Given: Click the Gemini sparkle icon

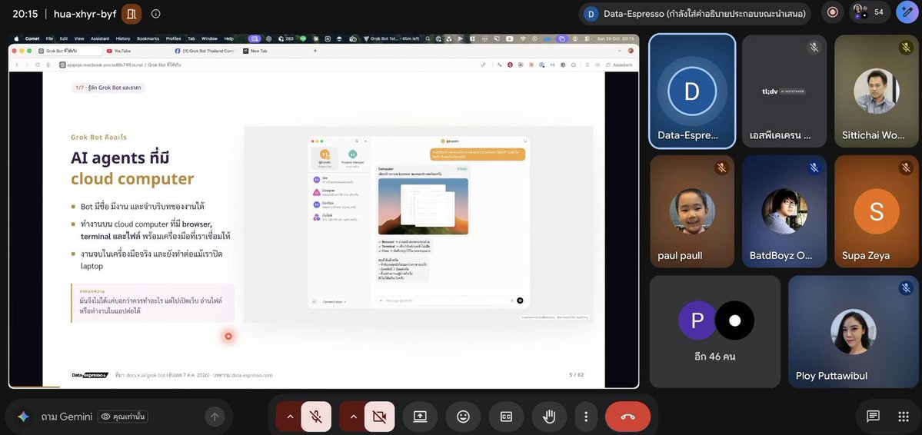Looking at the screenshot, I should 23,417.
